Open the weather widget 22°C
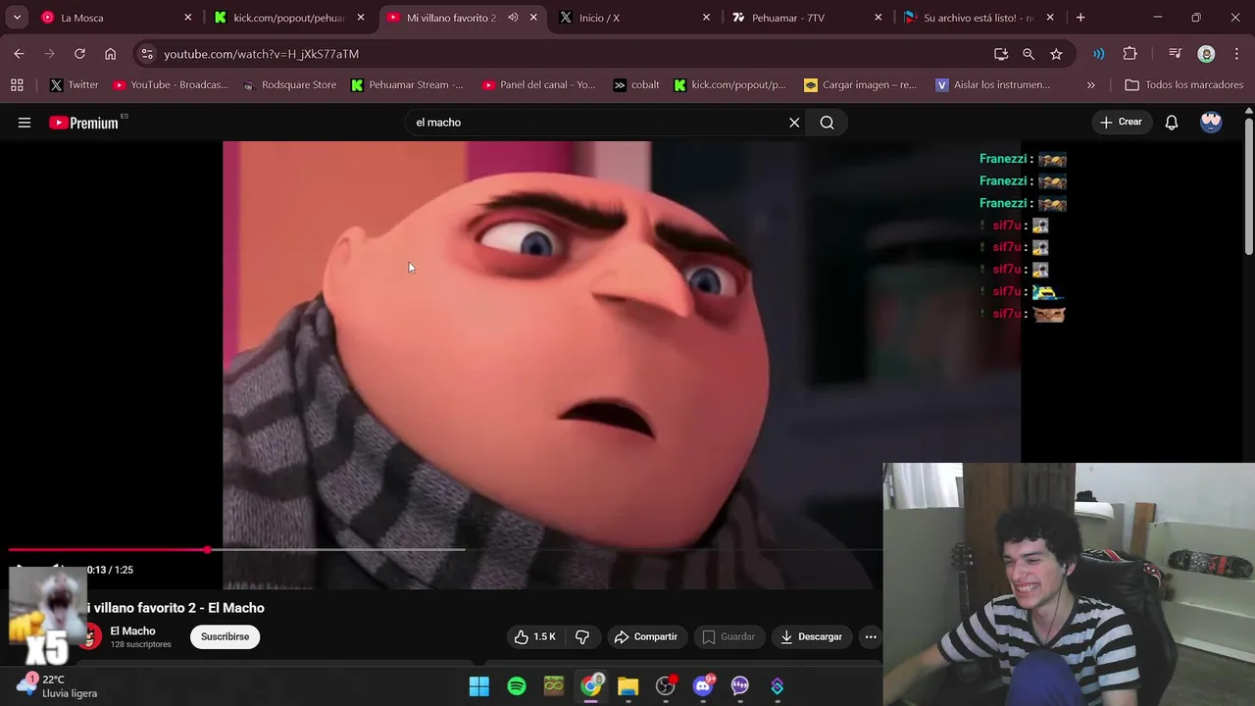Screen dimensions: 1255x706 point(57,685)
